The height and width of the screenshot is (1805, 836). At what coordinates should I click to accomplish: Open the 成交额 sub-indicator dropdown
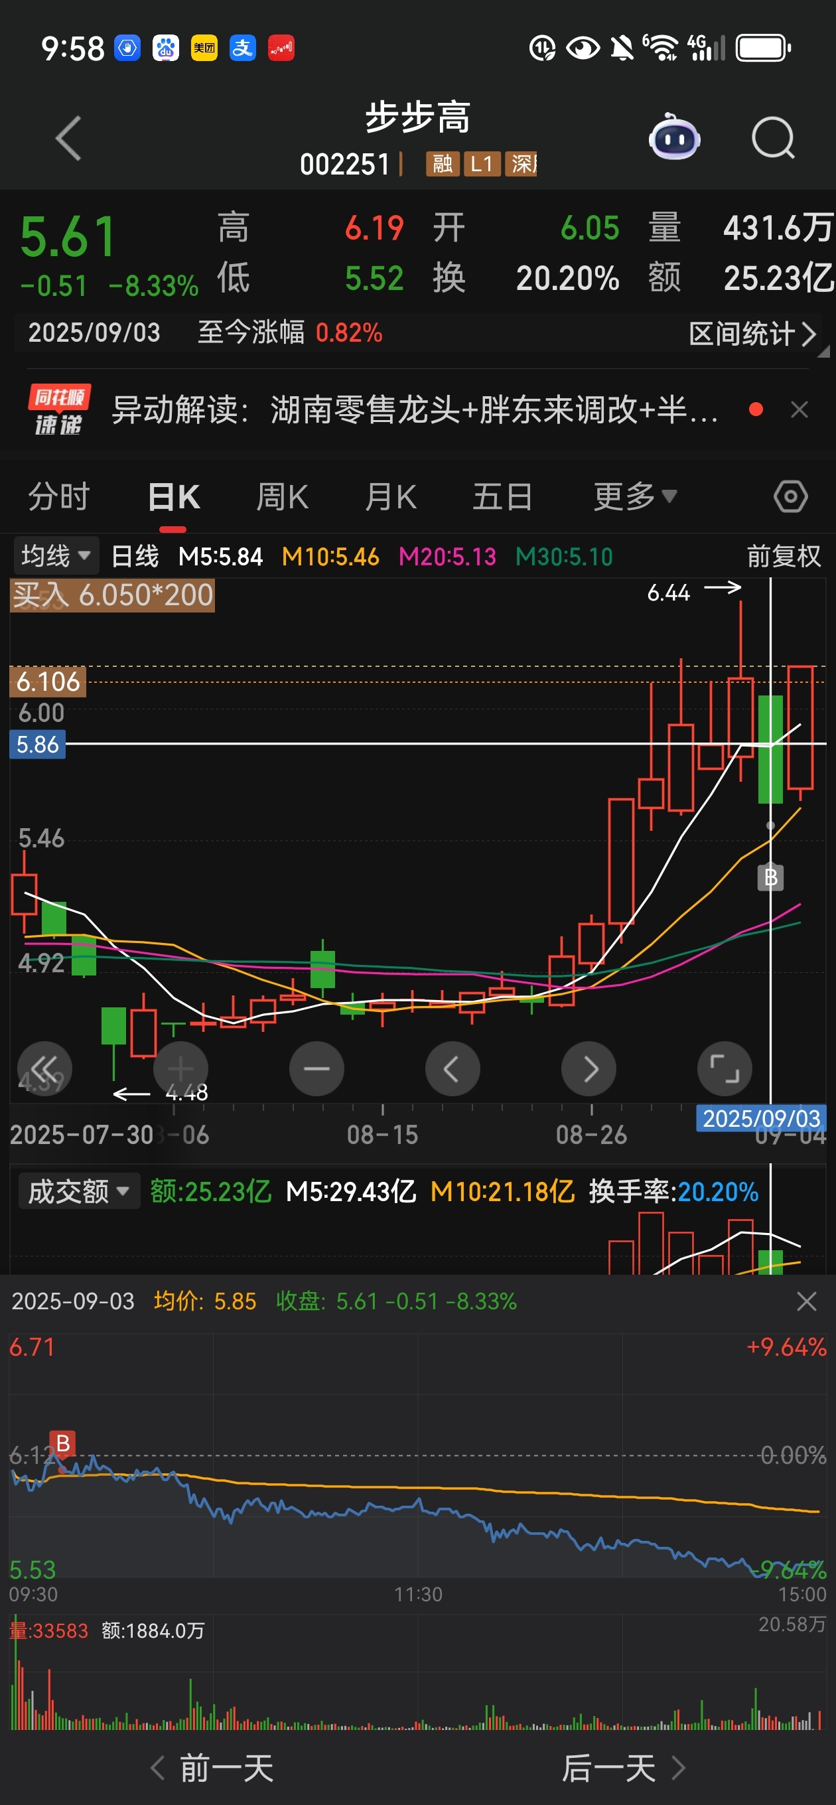[78, 1191]
